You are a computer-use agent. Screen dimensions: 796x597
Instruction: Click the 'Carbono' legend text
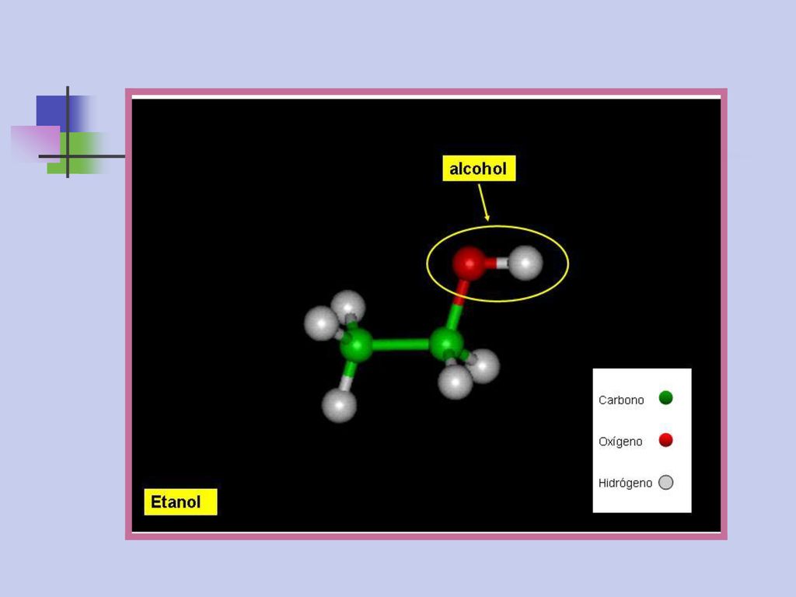[621, 400]
